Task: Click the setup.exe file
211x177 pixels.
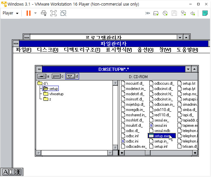Action: [161, 136]
